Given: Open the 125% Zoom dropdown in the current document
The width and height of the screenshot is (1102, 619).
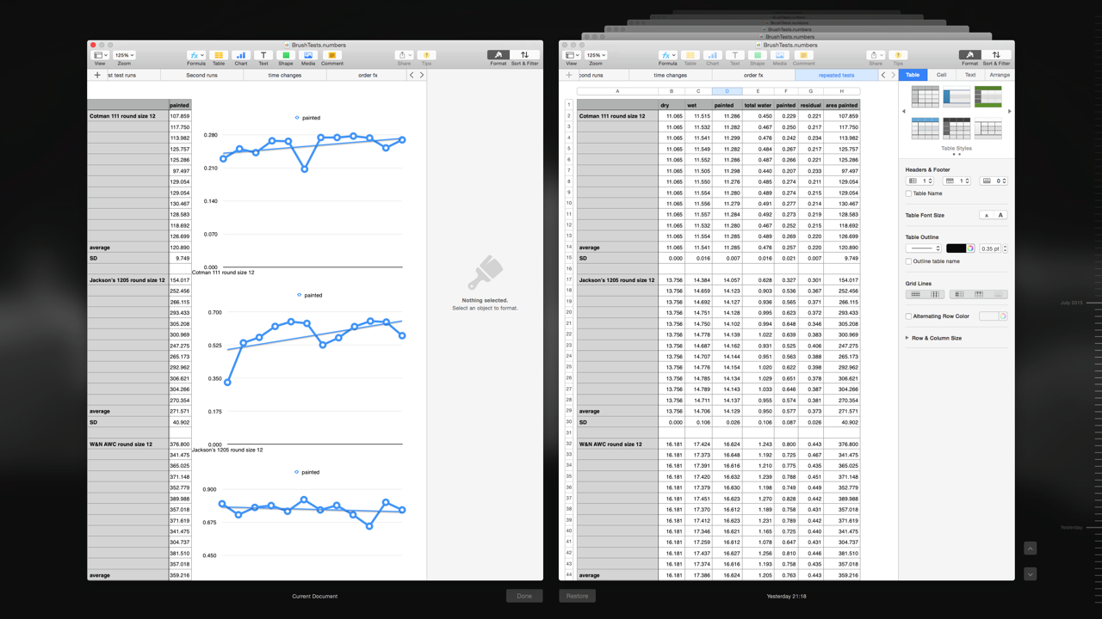Looking at the screenshot, I should click(125, 55).
